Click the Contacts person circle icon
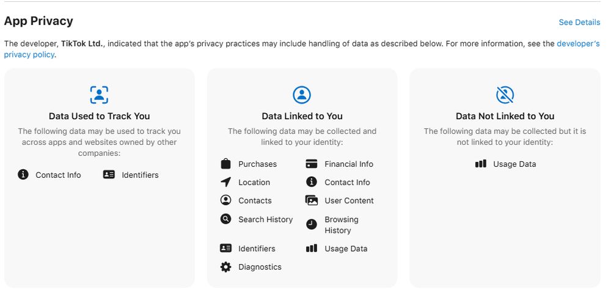611x297 pixels. [226, 200]
